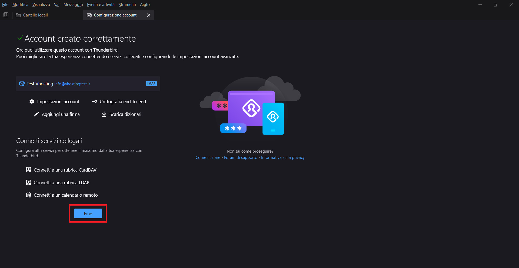Click the download arrow icon for dictionaries
This screenshot has width=519, height=268.
click(x=104, y=114)
